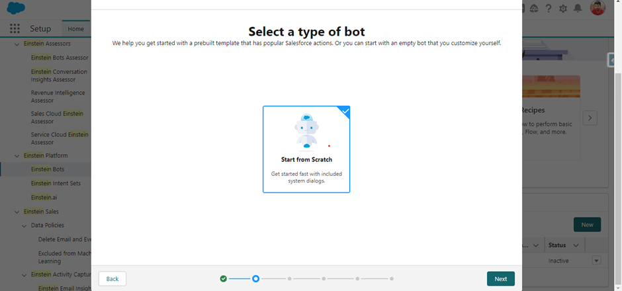Click the Inactive status cell
The image size is (622, 291).
[x=558, y=261]
